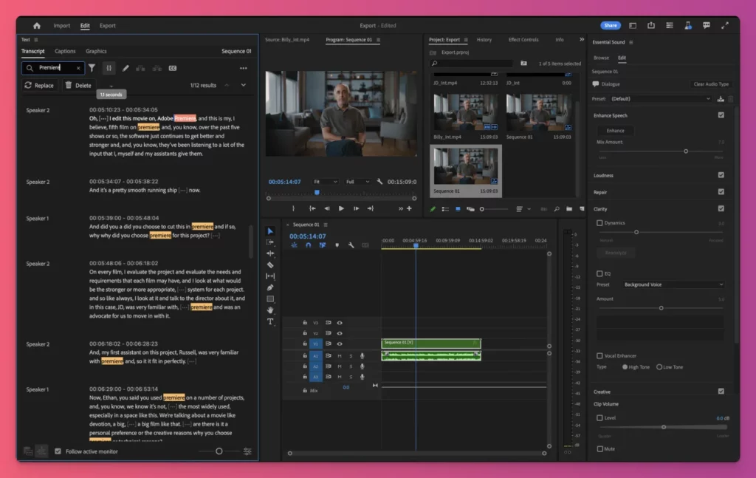Hide video track V3 with eye icon
The height and width of the screenshot is (478, 756).
[340, 323]
